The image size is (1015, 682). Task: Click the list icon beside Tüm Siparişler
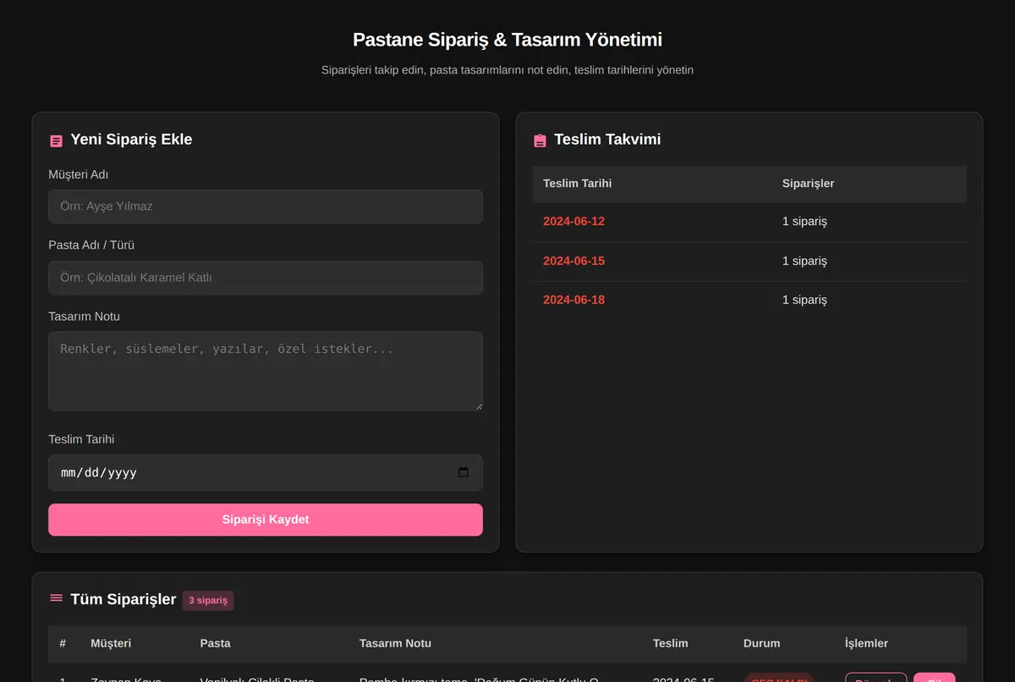click(57, 598)
